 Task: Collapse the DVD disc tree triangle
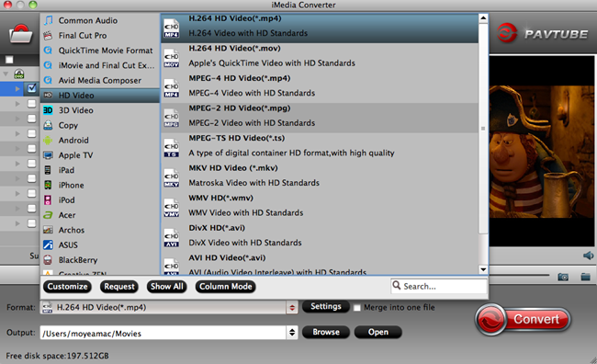coord(6,74)
